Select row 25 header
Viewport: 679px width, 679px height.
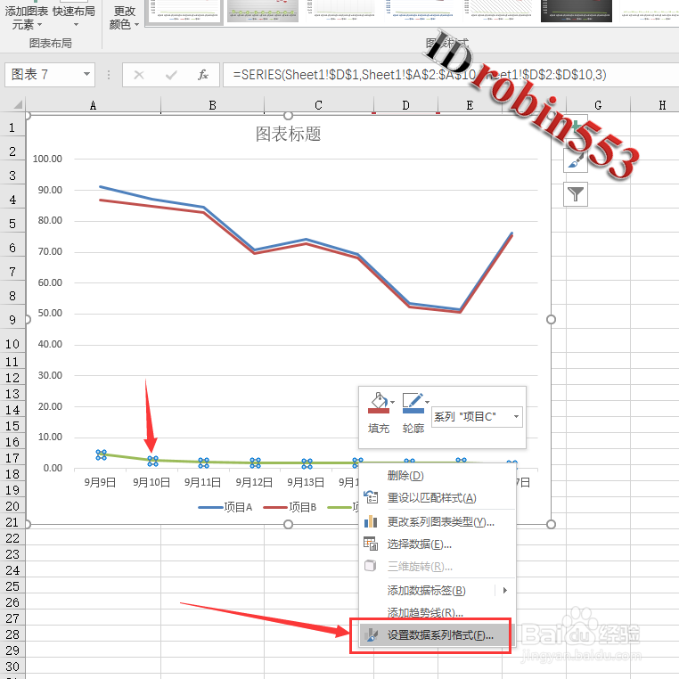pyautogui.click(x=12, y=586)
